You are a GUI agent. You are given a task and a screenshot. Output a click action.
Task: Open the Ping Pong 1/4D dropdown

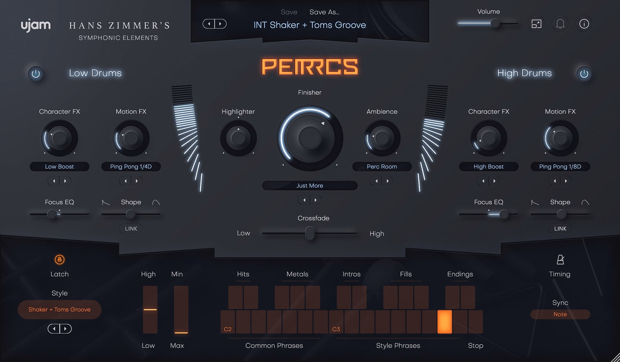[131, 167]
